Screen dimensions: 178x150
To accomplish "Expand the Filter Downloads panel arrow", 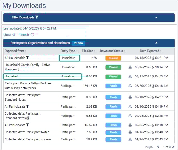I will tap(156, 18).
